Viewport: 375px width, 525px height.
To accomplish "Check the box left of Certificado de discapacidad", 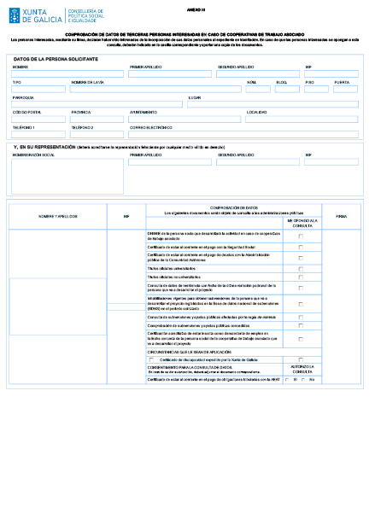I will click(x=151, y=360).
